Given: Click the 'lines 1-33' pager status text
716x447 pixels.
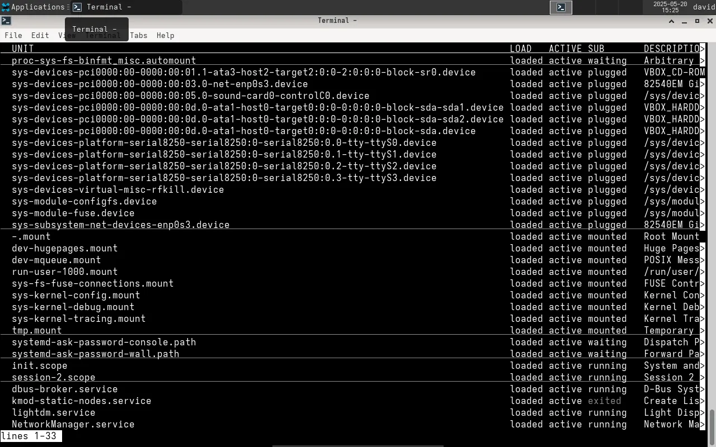Looking at the screenshot, I should click(x=29, y=436).
